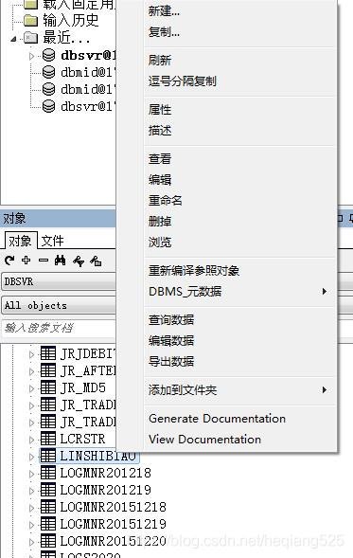
Task: Open the DBSVR schema dropdown
Action: (x=59, y=282)
